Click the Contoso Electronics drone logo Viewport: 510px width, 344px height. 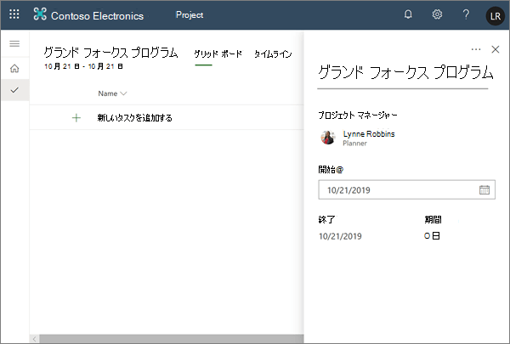[x=40, y=14]
